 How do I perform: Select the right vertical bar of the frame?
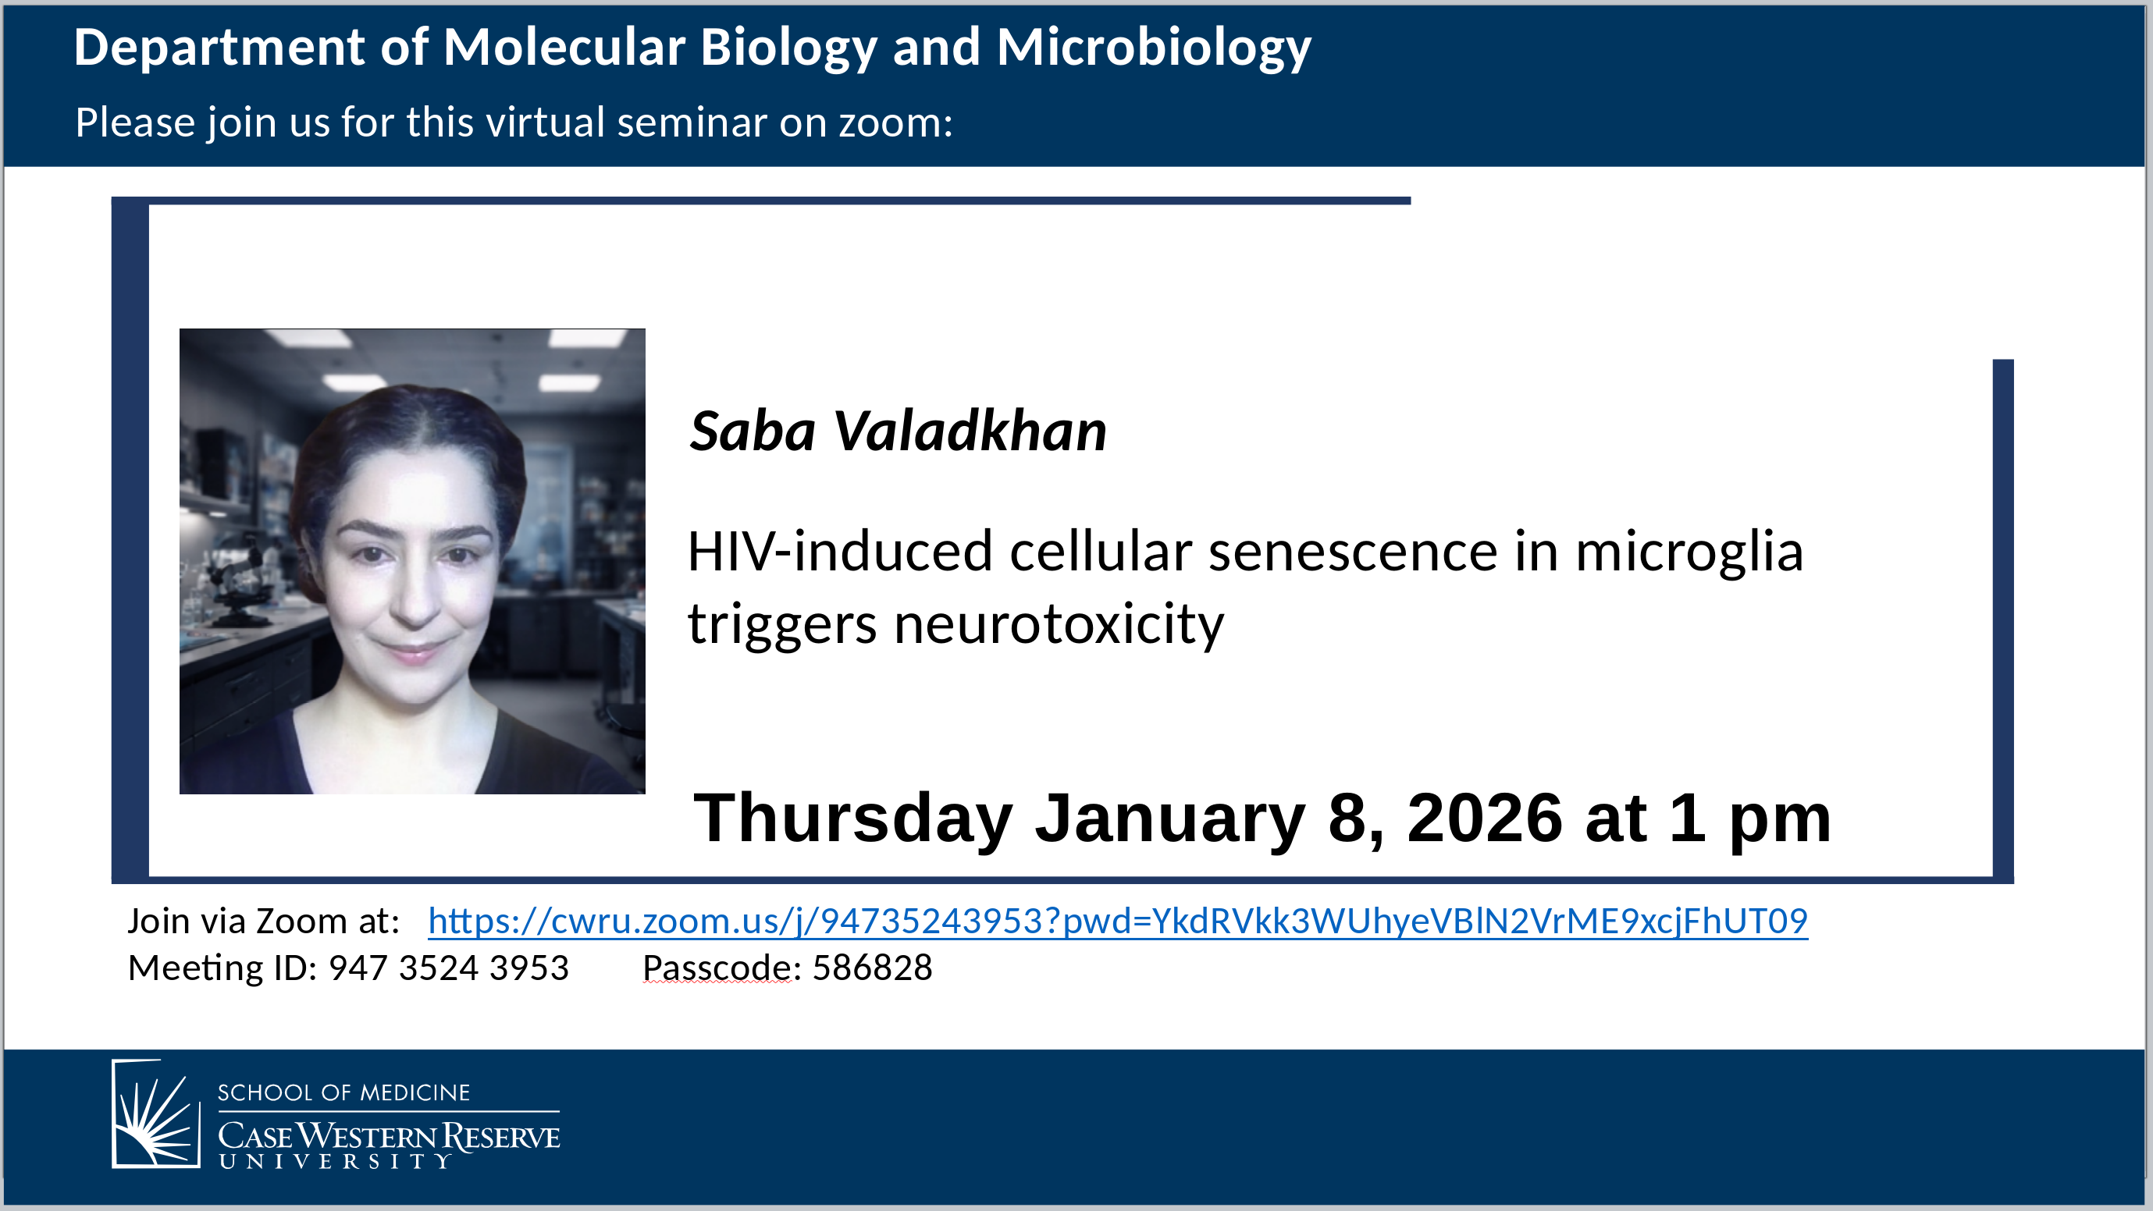[x=2002, y=618]
